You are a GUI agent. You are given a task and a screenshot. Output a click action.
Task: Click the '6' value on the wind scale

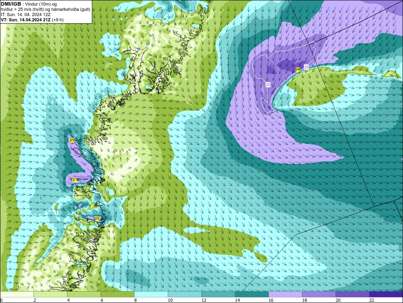pos(102,301)
